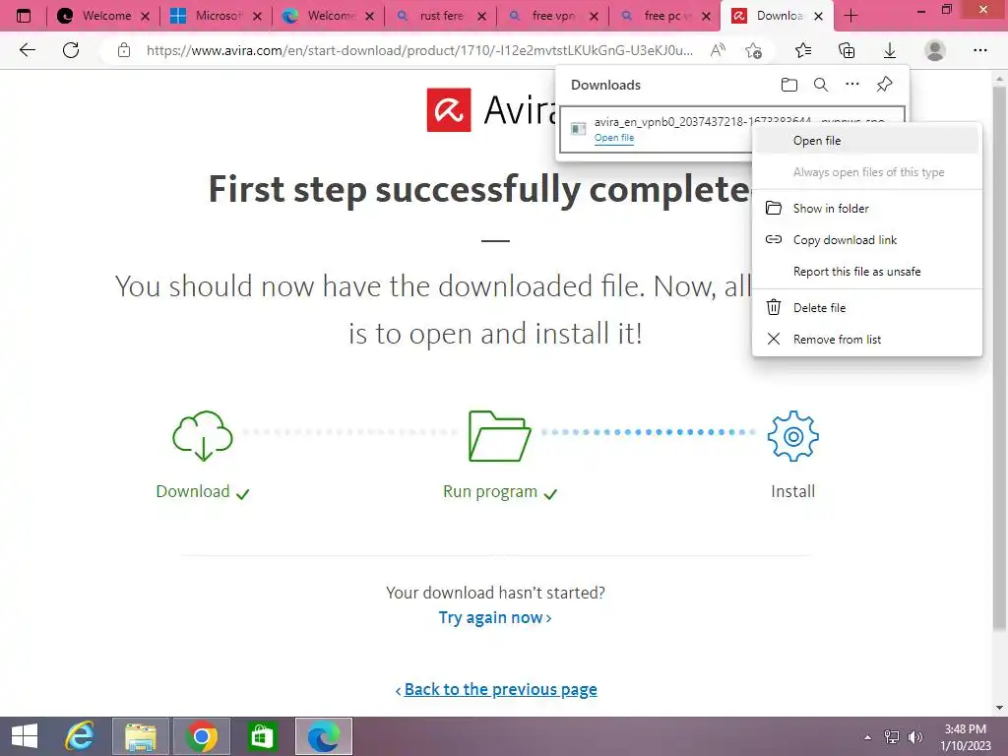Screen dimensions: 1008x756
Task: Close the free vpn tab
Action: [594, 16]
